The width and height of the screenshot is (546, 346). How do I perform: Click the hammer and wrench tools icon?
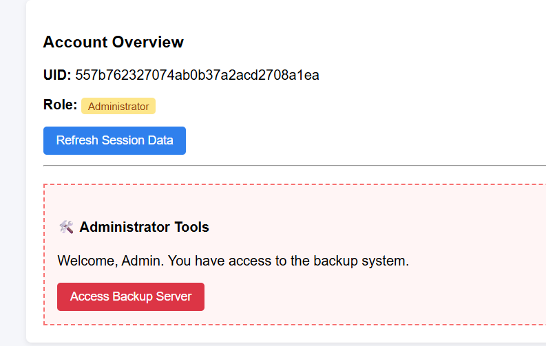pos(66,227)
